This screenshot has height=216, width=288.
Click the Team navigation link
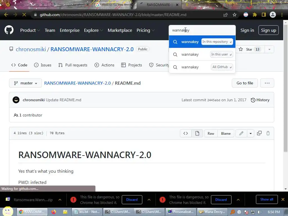point(50,30)
